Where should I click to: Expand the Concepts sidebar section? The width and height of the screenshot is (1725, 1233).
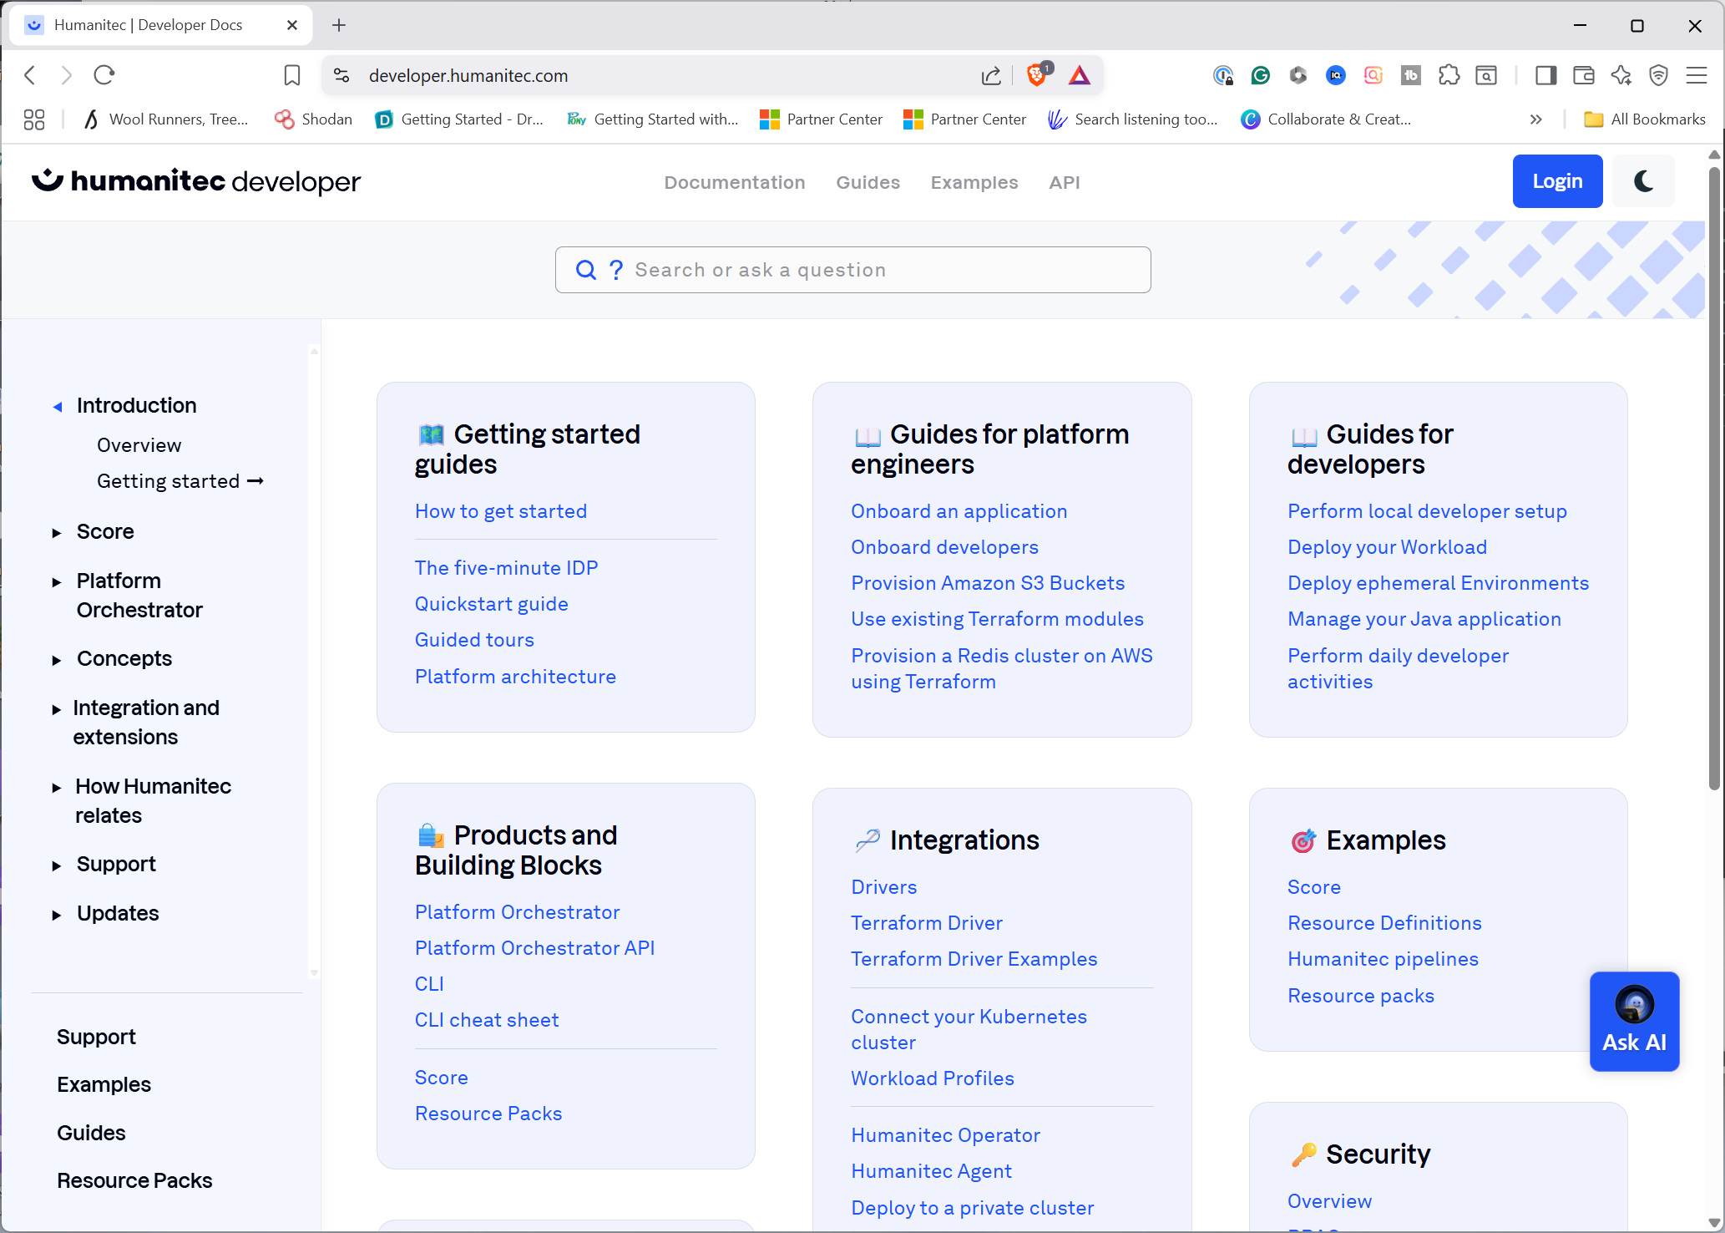pyautogui.click(x=57, y=660)
